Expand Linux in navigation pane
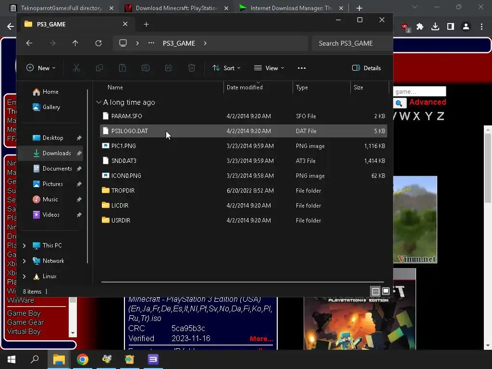Viewport: 492px width, 369px height. (x=25, y=276)
